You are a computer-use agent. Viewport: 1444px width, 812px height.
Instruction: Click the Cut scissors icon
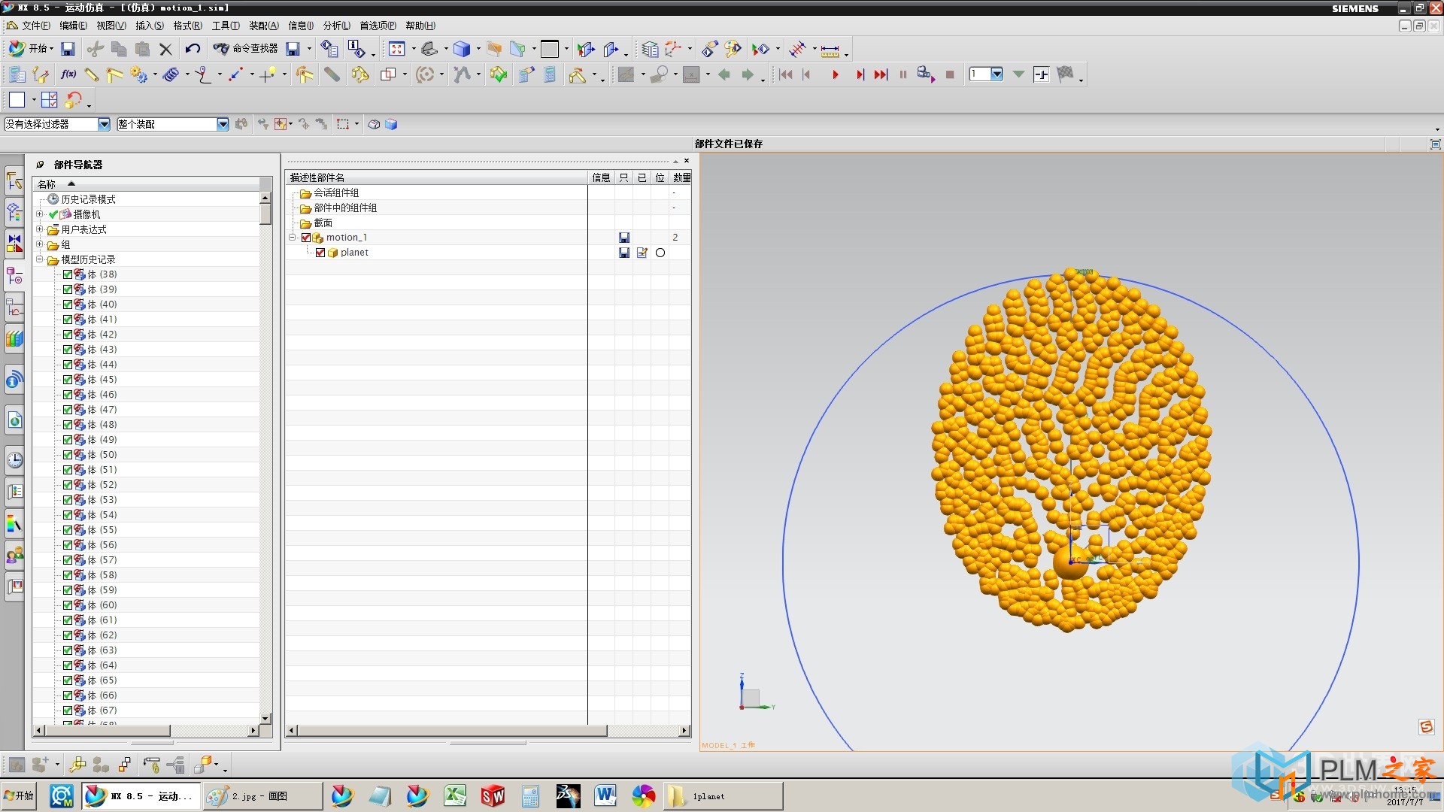pyautogui.click(x=95, y=50)
